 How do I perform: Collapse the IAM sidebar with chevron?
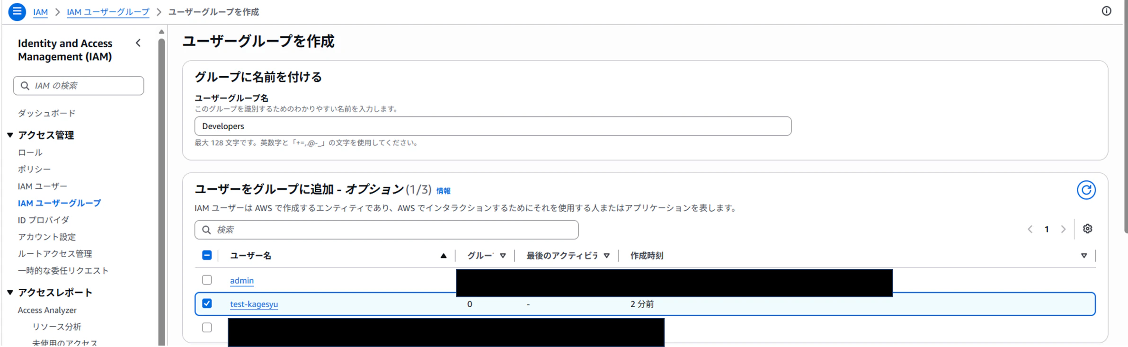[138, 43]
